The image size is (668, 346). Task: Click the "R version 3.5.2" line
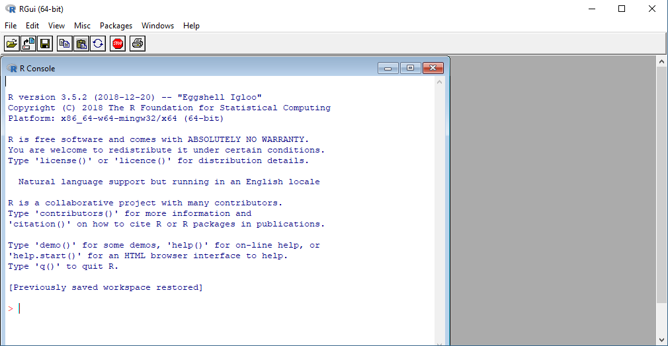point(135,98)
